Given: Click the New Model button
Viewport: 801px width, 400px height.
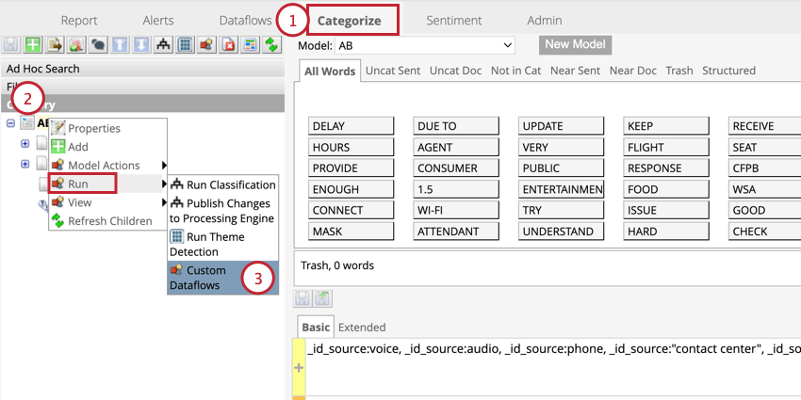Looking at the screenshot, I should pyautogui.click(x=575, y=45).
